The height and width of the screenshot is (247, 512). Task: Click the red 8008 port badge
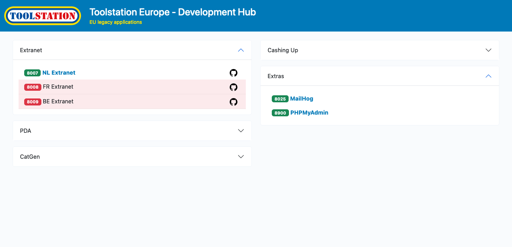[33, 87]
